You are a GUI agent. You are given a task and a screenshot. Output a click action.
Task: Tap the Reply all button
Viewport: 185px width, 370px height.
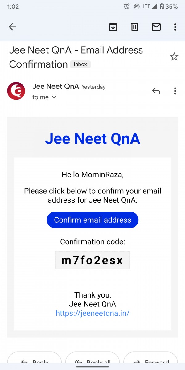tap(92, 361)
